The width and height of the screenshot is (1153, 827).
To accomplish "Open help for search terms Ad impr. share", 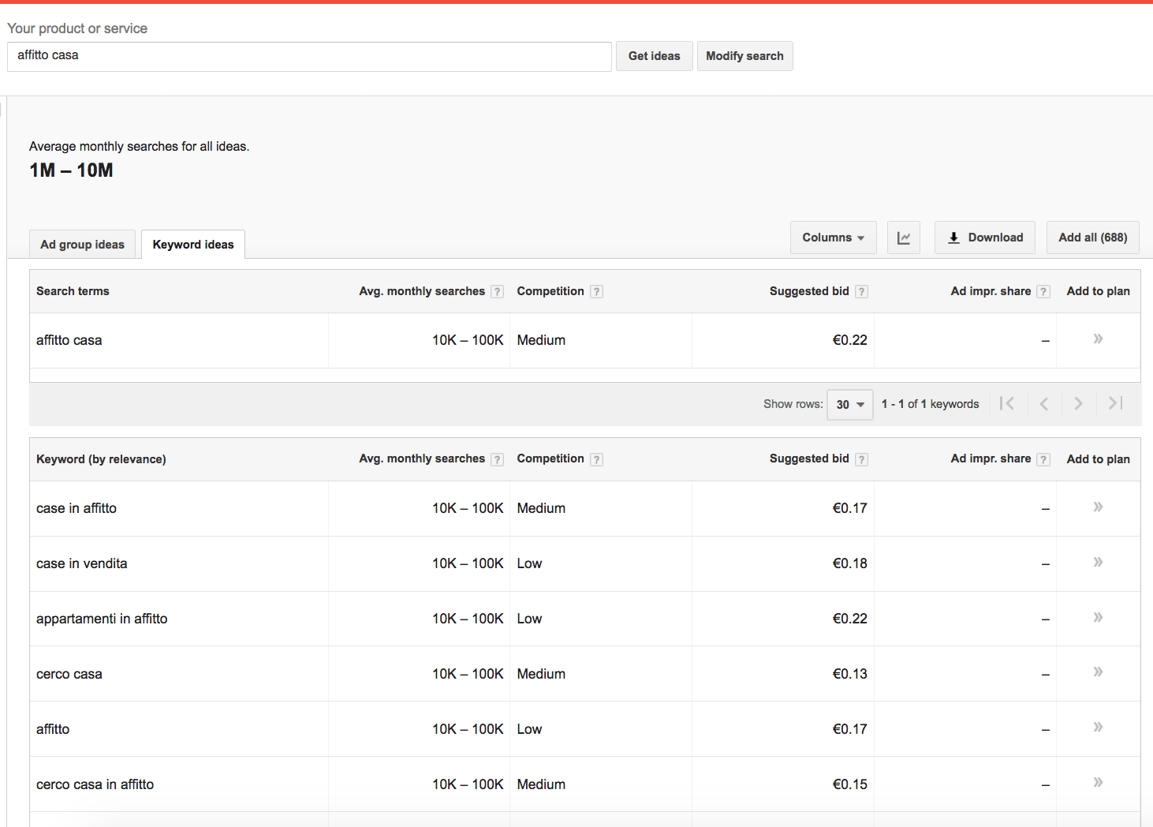I will click(x=1043, y=292).
